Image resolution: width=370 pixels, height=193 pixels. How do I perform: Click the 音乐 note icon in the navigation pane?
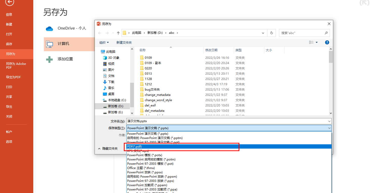click(x=105, y=88)
